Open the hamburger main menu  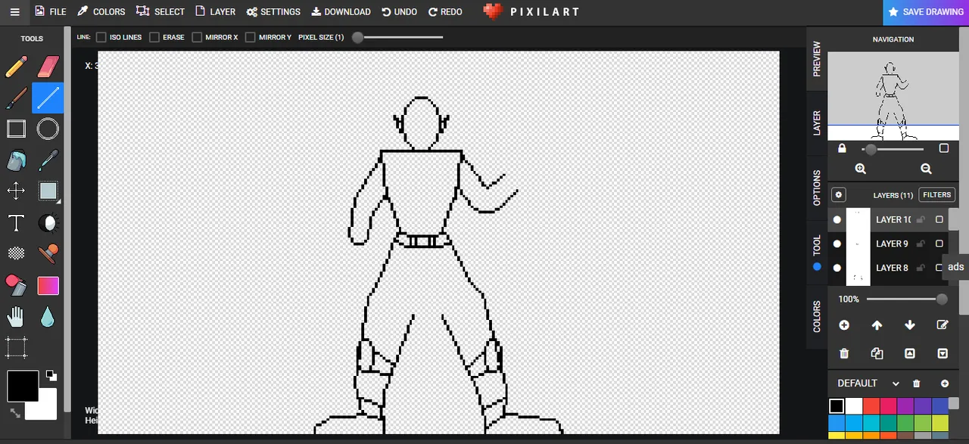click(14, 12)
